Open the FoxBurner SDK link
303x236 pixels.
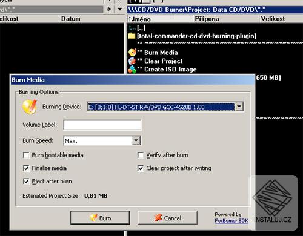click(x=231, y=221)
